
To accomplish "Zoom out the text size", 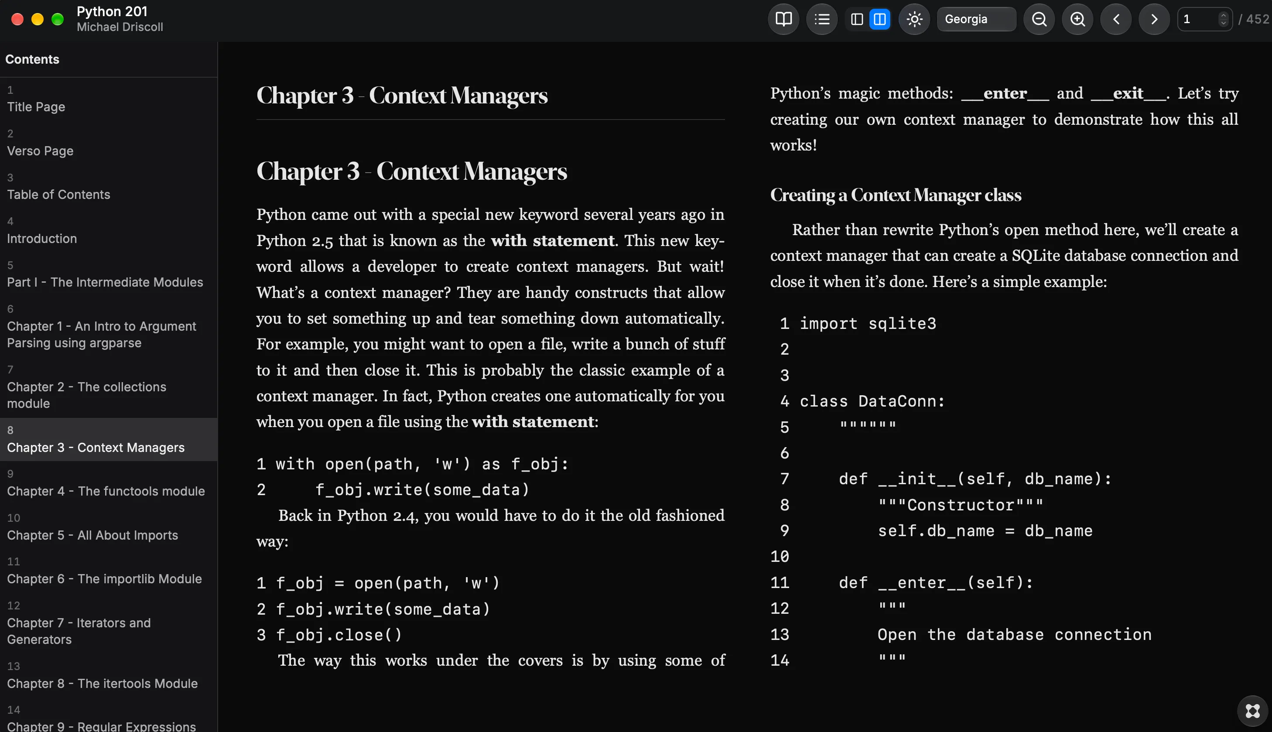I will pyautogui.click(x=1039, y=19).
